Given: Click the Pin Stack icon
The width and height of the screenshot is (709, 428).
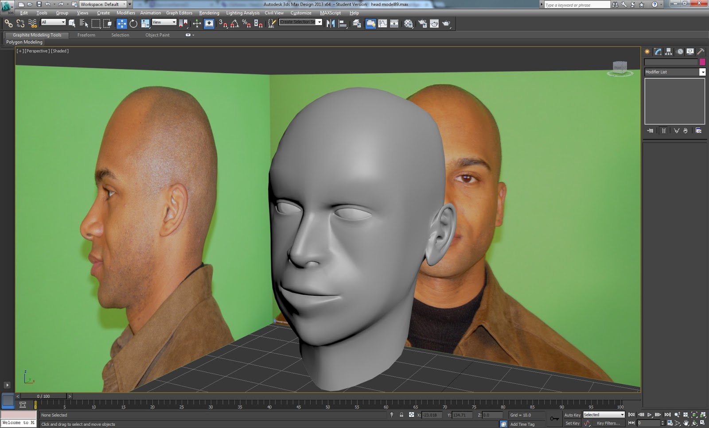Looking at the screenshot, I should [650, 131].
